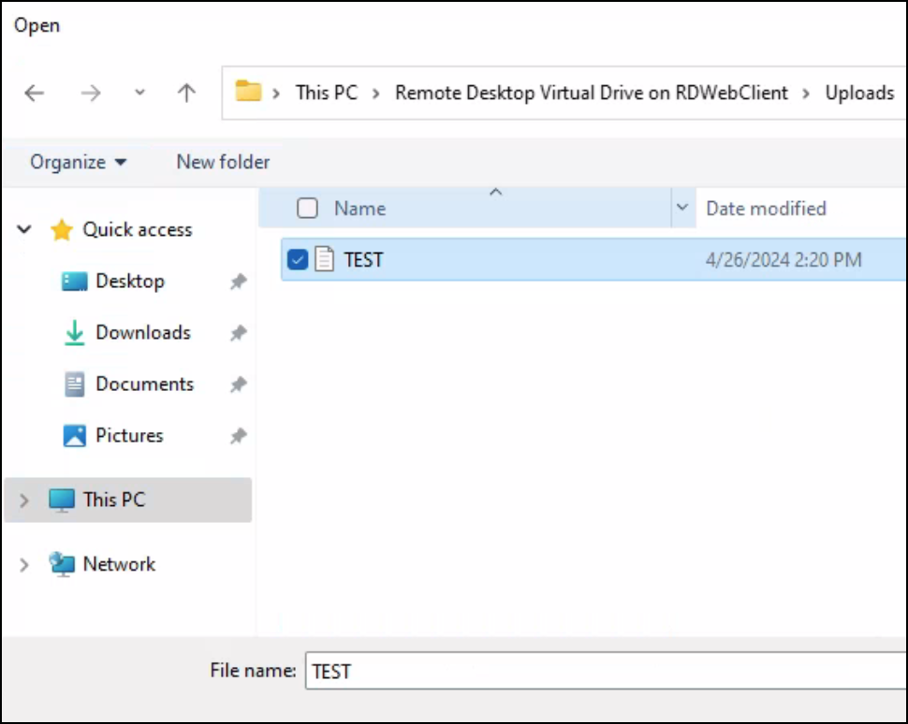The width and height of the screenshot is (908, 724).
Task: Click the File name input field
Action: (x=599, y=671)
